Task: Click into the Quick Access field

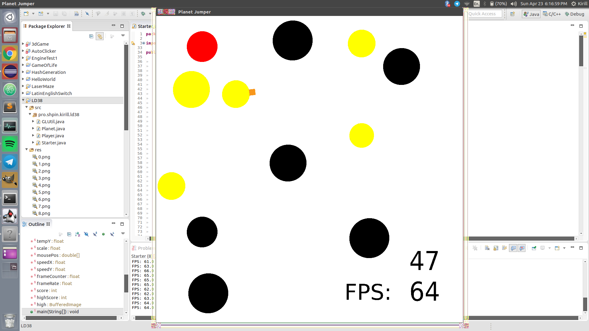Action: click(x=485, y=14)
